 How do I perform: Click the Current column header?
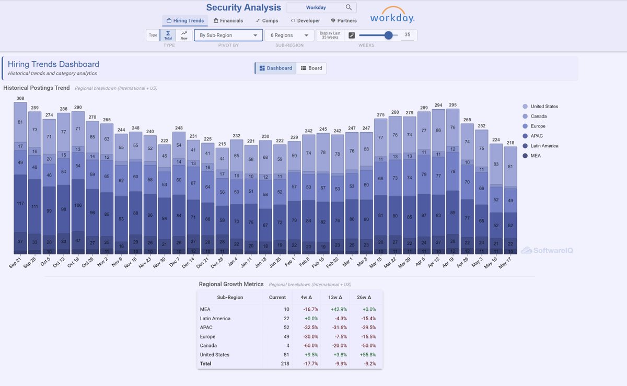[277, 297]
